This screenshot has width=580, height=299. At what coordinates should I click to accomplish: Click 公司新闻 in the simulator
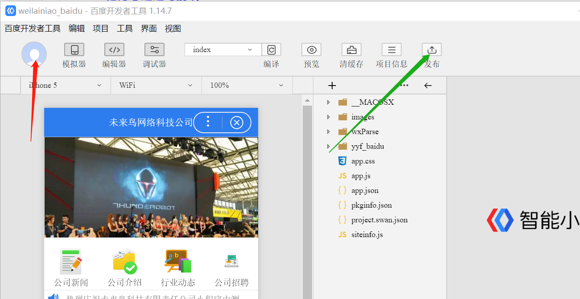point(71,267)
